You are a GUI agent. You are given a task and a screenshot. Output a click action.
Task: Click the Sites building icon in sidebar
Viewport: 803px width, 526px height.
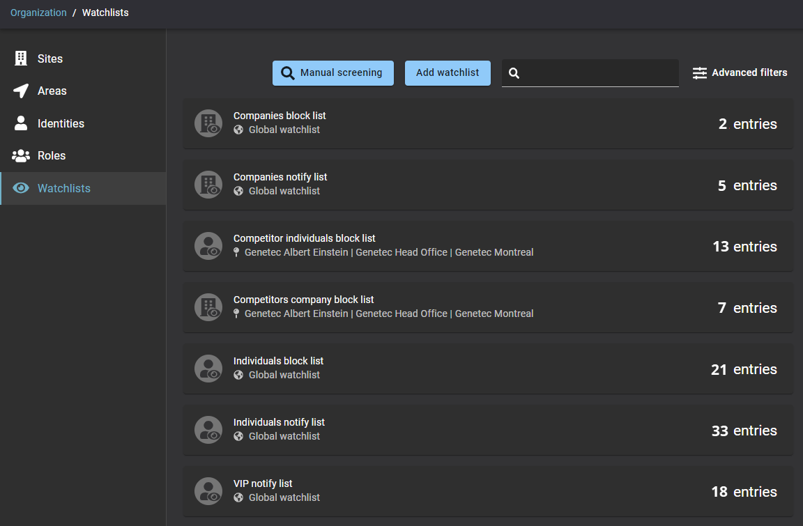pos(21,59)
